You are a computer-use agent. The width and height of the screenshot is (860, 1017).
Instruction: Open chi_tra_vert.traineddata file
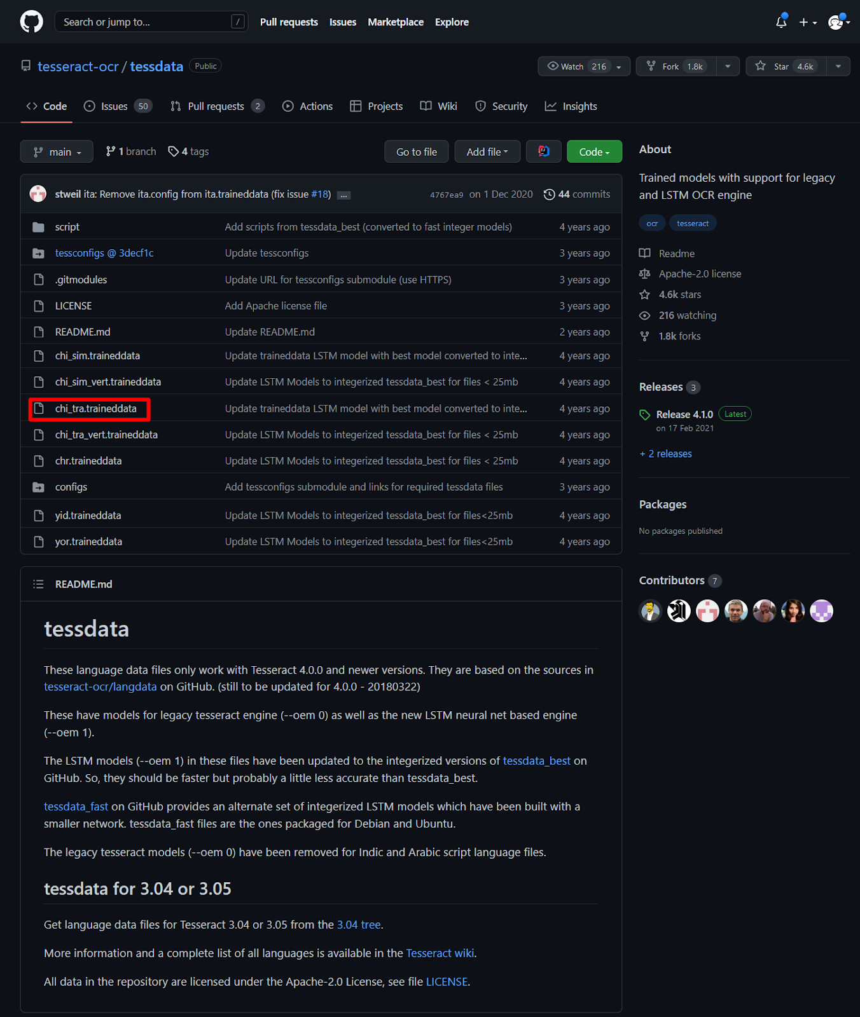pyautogui.click(x=106, y=435)
